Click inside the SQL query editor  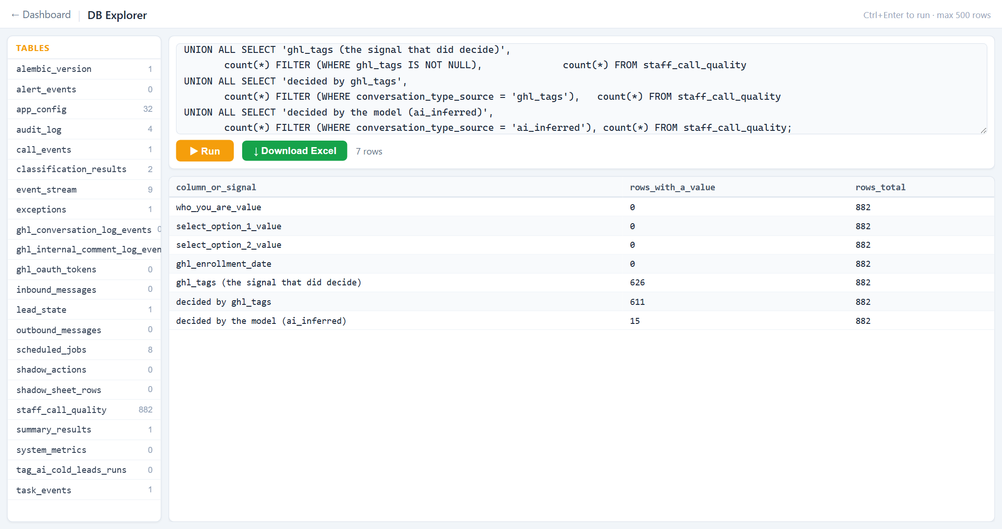[x=581, y=89]
